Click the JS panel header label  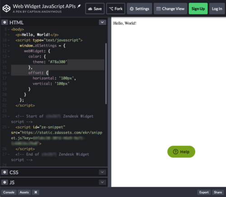[12, 183]
